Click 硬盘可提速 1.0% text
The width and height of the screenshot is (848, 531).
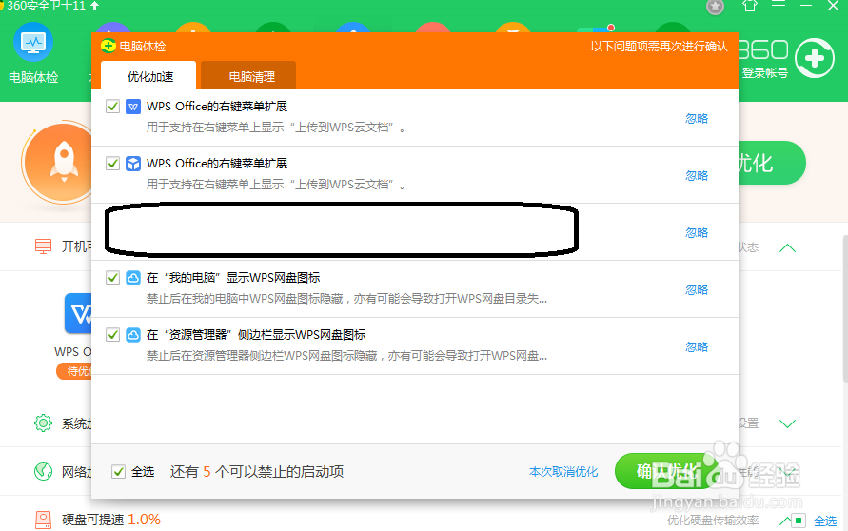pos(110,520)
